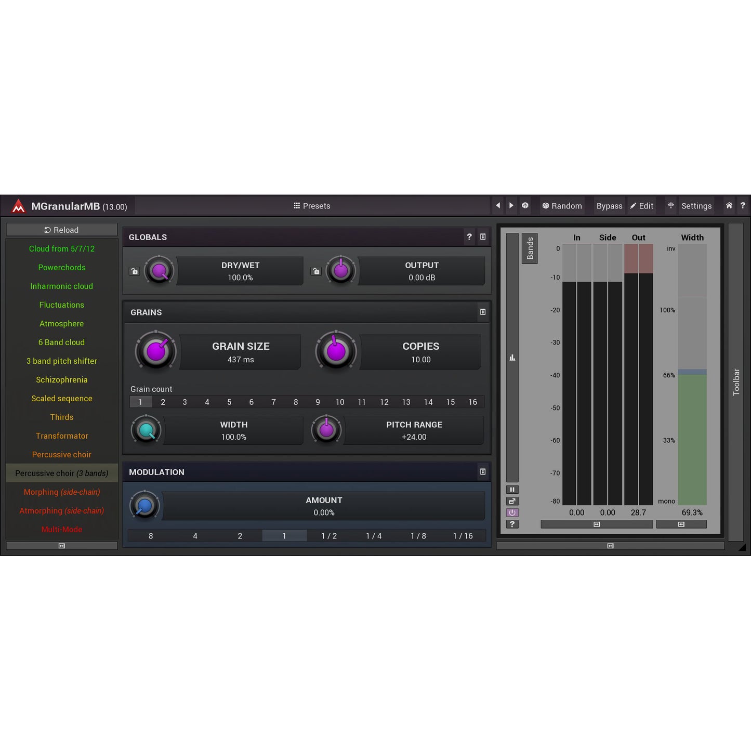Click the home icon in title bar
751x751 pixels.
(x=729, y=206)
